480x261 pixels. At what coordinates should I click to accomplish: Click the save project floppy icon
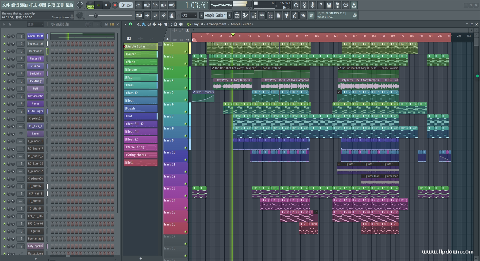329,5
